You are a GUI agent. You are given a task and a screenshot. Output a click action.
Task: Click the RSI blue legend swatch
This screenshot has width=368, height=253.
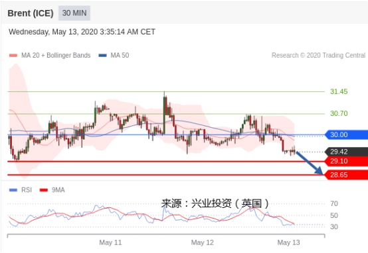tap(13, 190)
